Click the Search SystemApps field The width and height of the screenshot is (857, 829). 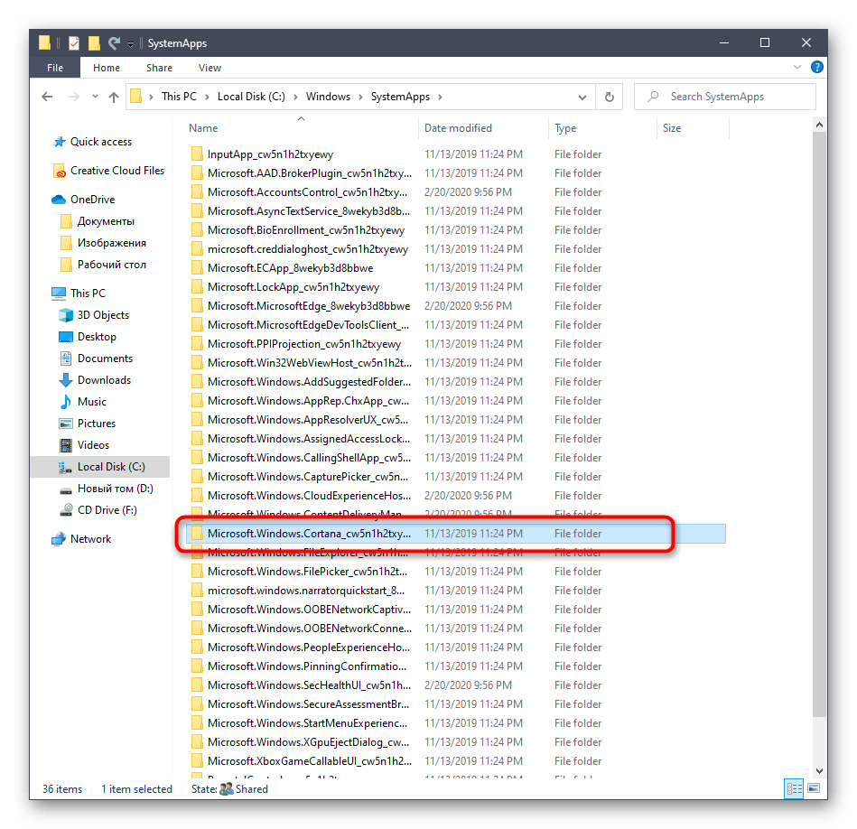click(x=725, y=97)
